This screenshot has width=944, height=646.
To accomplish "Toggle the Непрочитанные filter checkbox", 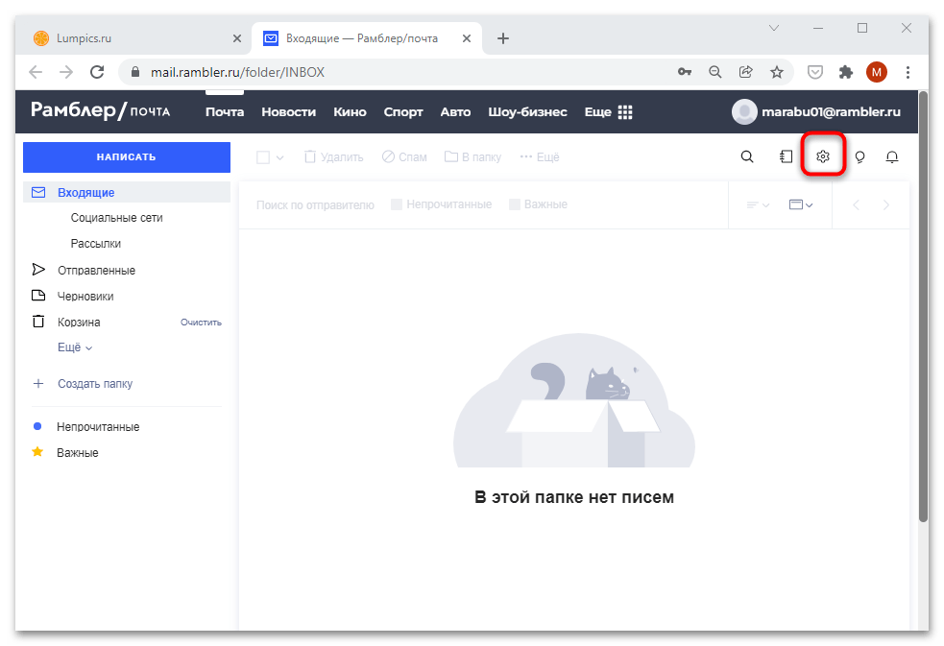I will coord(397,204).
